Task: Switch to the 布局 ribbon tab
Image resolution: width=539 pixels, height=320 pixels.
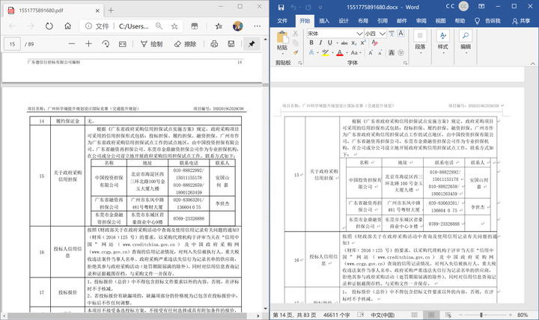Action: [x=363, y=21]
